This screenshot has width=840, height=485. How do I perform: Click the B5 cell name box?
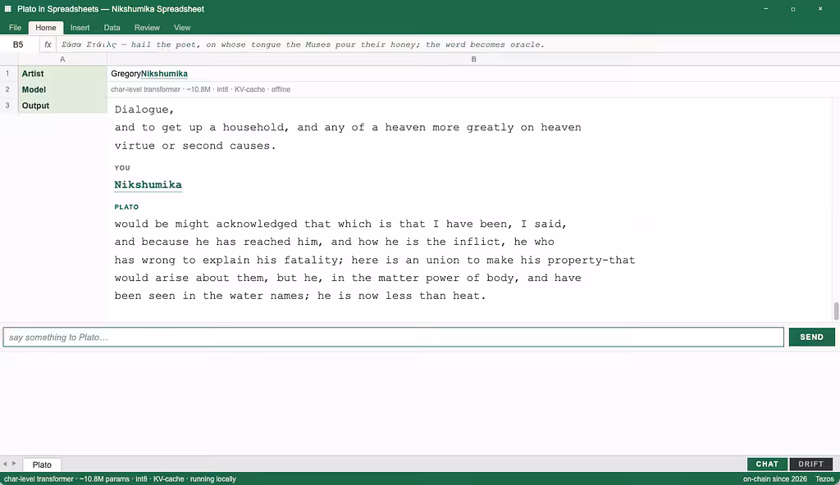click(x=19, y=44)
